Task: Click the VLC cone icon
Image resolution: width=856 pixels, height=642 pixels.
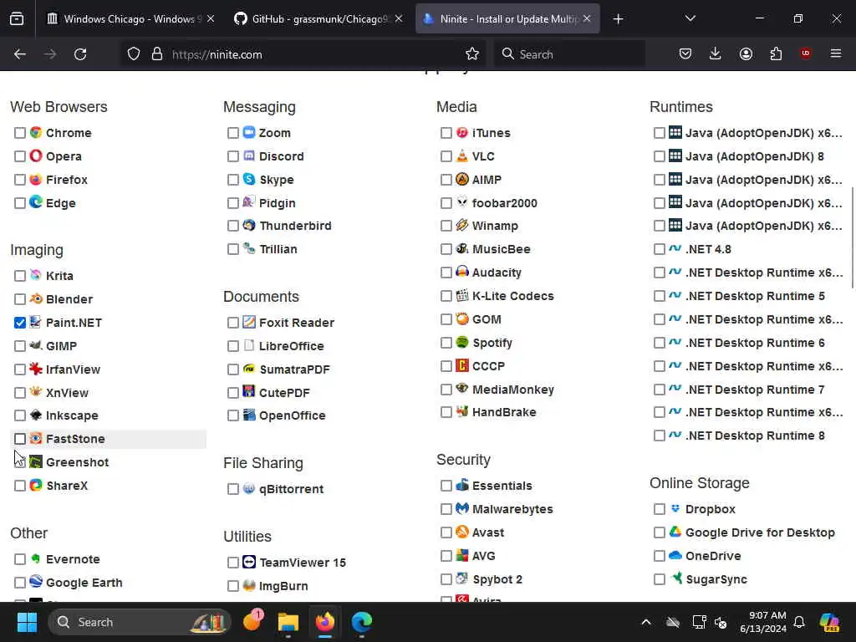Action: [462, 156]
